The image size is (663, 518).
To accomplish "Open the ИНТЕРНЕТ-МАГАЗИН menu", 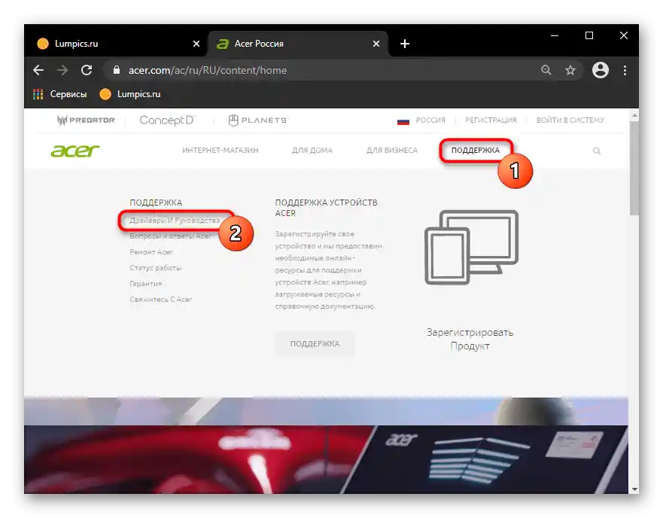I will pyautogui.click(x=220, y=151).
